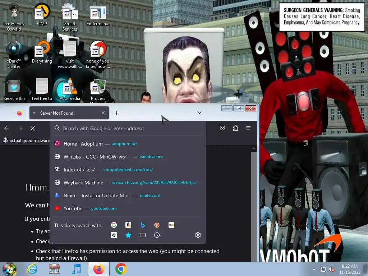
Task: Search bookmarks via the blue star icon
Action: click(x=128, y=235)
